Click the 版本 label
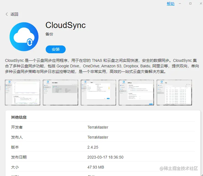Viewport: 203px width, 176px height. [x=15, y=147]
